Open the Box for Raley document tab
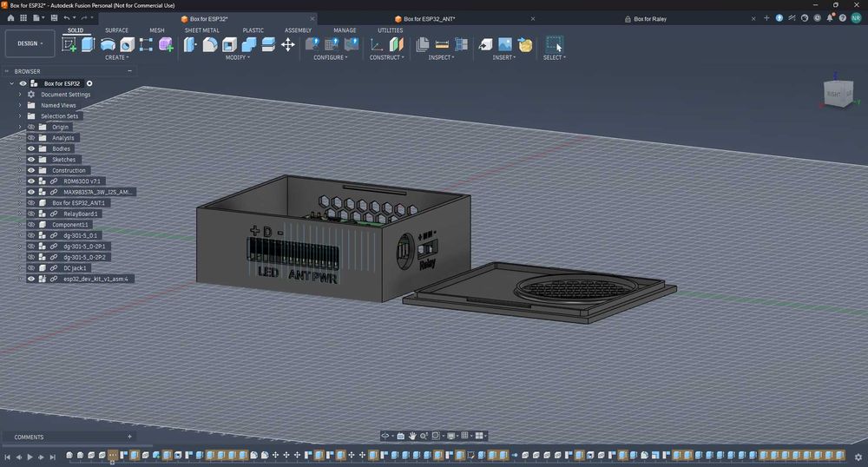 point(650,19)
